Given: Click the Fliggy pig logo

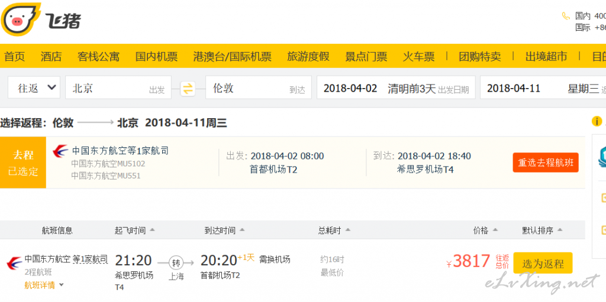Looking at the screenshot, I should 21,20.
